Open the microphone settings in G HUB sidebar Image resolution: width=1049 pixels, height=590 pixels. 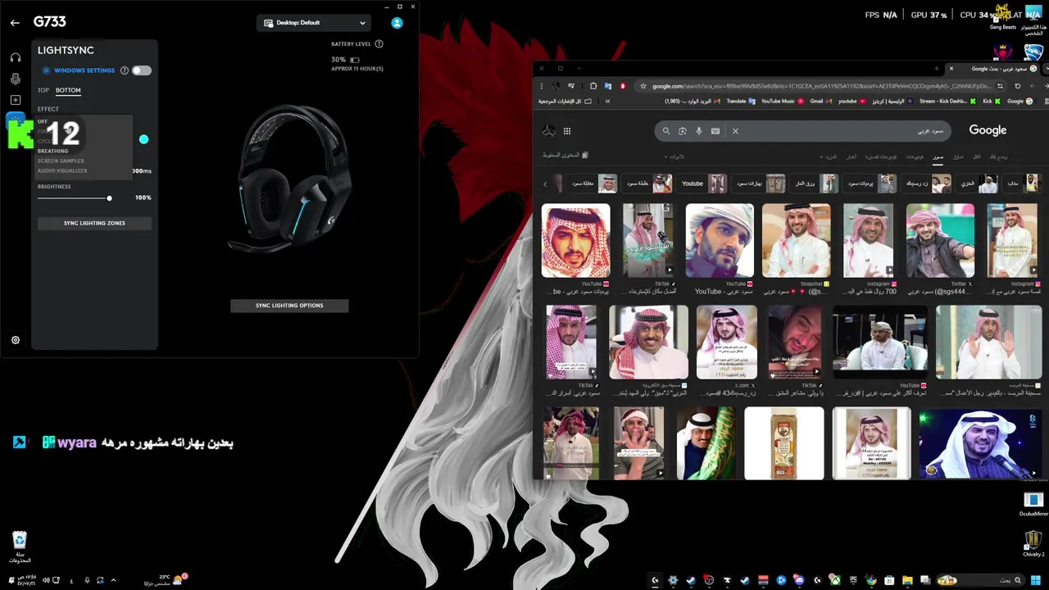pyautogui.click(x=16, y=79)
